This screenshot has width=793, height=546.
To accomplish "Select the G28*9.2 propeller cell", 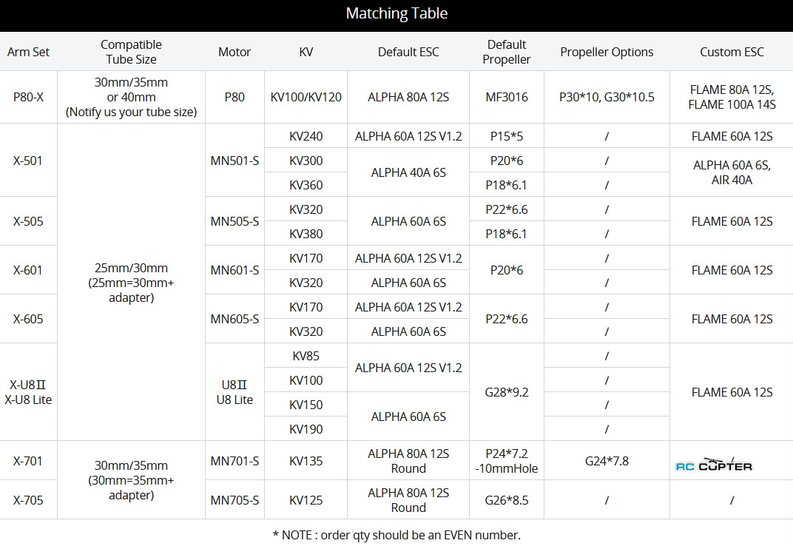I will pyautogui.click(x=506, y=392).
